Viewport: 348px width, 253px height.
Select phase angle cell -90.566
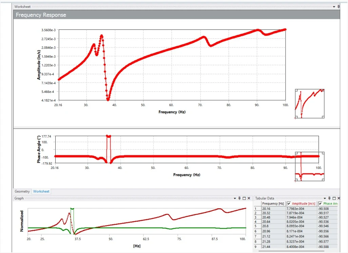coord(327,236)
